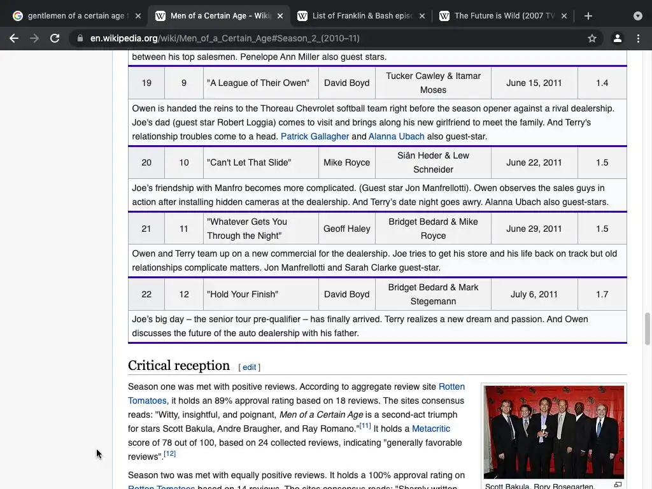Switch to The Future is Wild tab
This screenshot has height=489, width=652.
click(x=503, y=16)
